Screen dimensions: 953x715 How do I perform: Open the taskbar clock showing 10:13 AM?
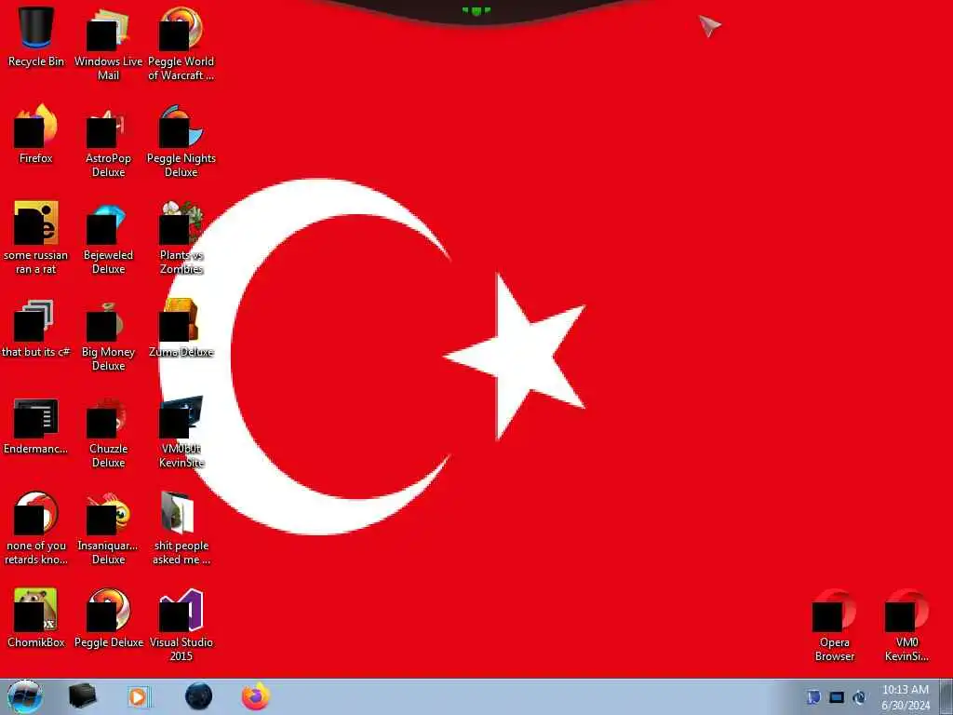[906, 697]
